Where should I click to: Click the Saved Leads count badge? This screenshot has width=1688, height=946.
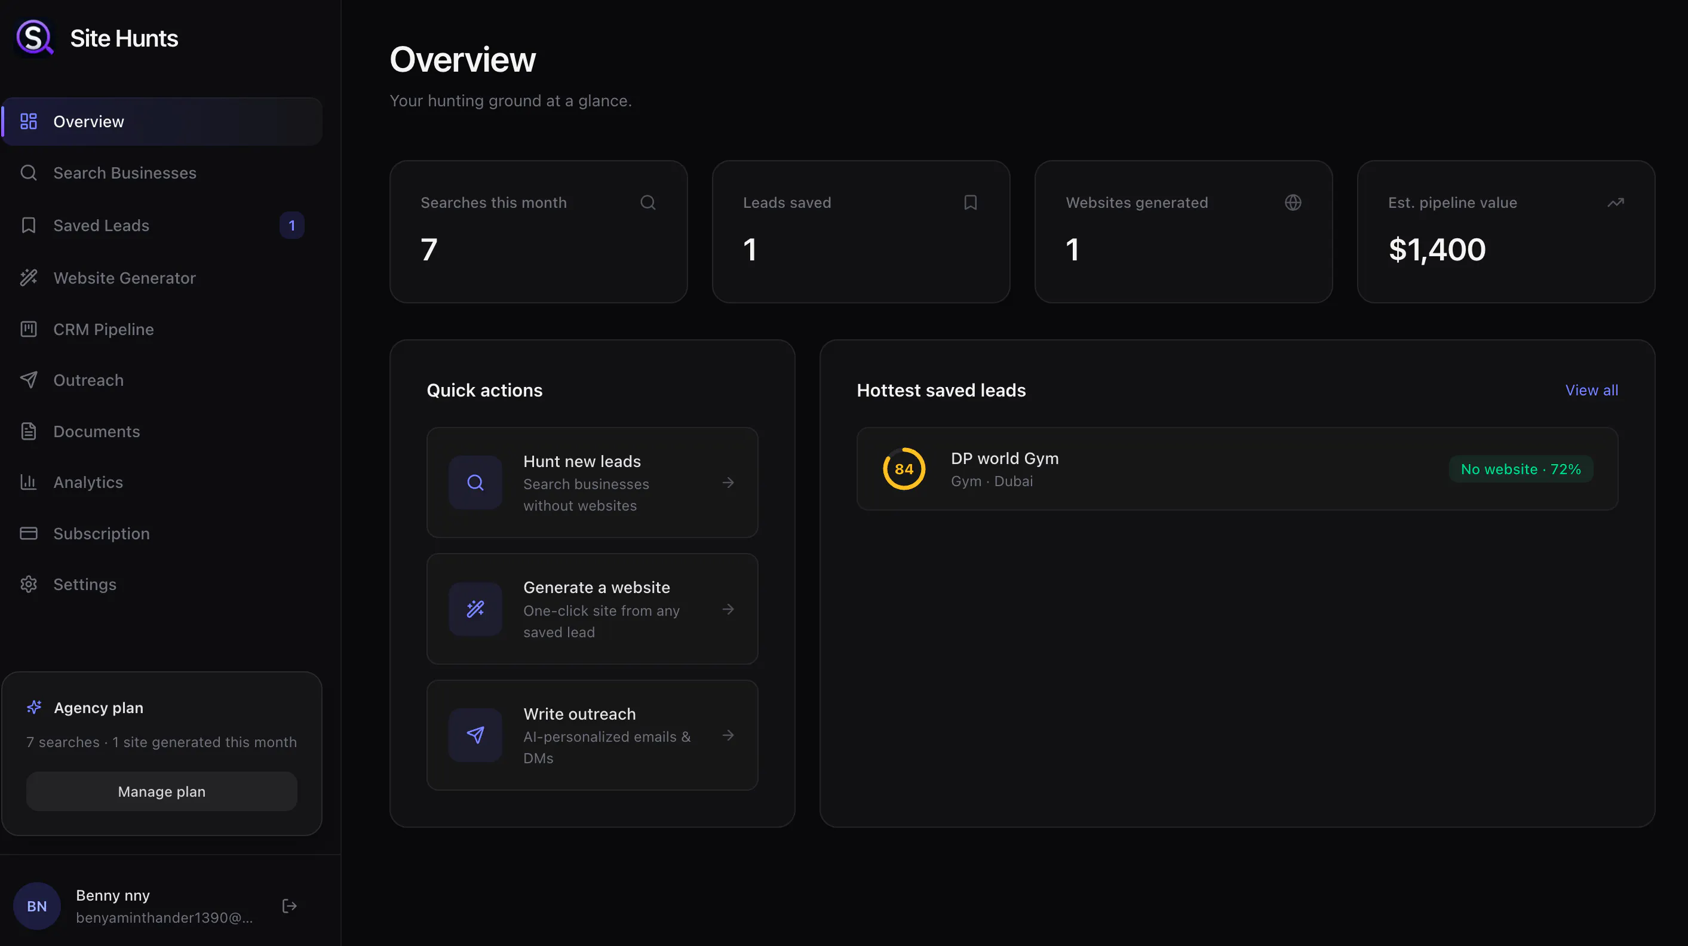tap(292, 225)
